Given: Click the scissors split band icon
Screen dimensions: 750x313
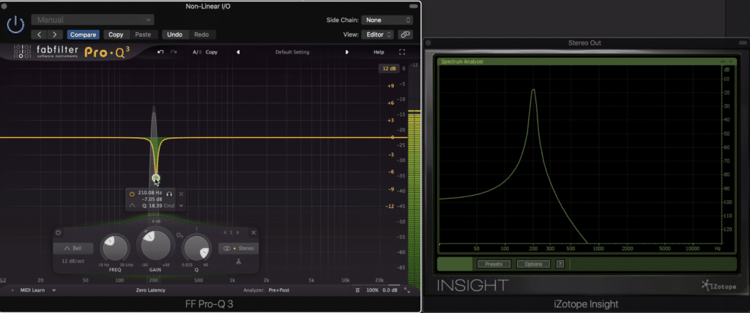Looking at the screenshot, I should point(238,261).
